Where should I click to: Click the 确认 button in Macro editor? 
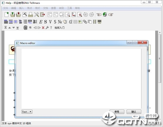pyautogui.click(x=134, y=112)
